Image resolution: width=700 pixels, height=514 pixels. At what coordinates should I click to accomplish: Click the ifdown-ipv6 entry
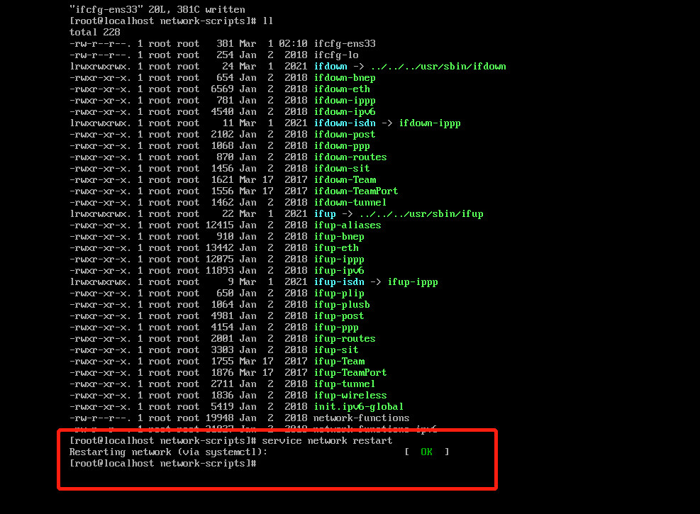point(345,111)
